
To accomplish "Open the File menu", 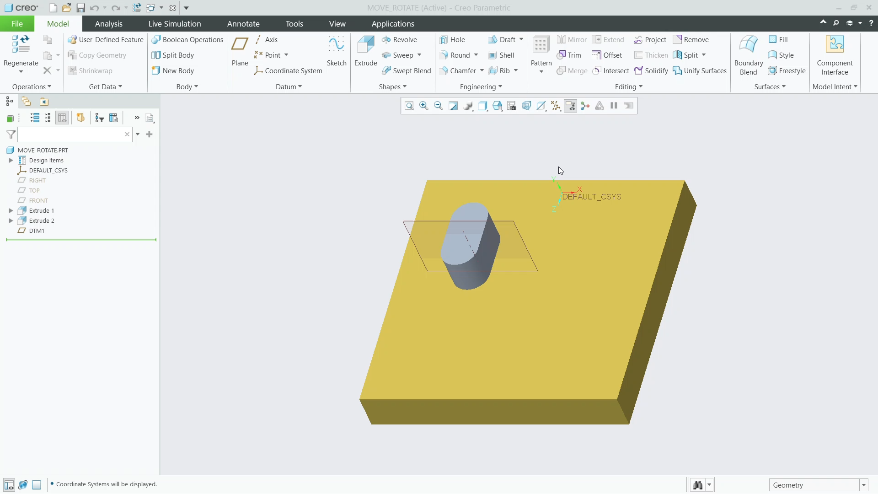I will point(17,24).
